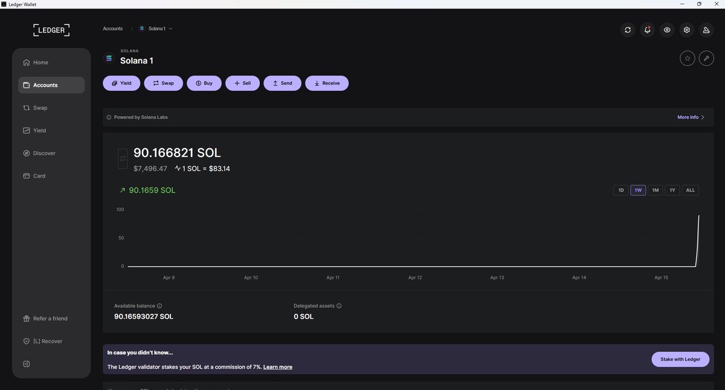
Task: Select the 1Y chart range
Action: (x=672, y=190)
